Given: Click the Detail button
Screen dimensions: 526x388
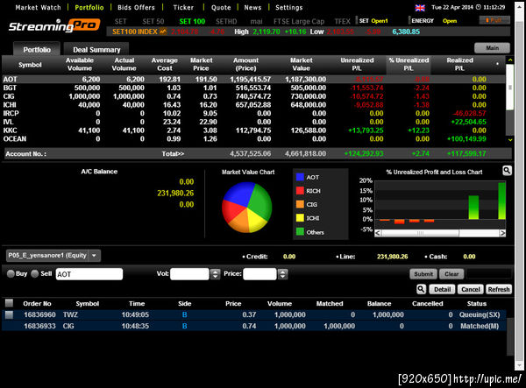Looking at the screenshot, I should pyautogui.click(x=442, y=289).
